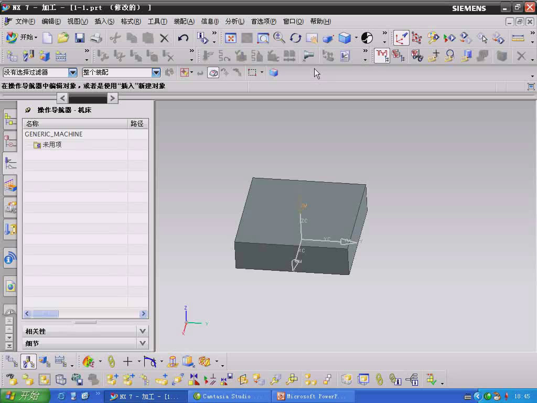Switch to Microsoft PowerPoint in taskbar
Image resolution: width=537 pixels, height=403 pixels.
313,396
